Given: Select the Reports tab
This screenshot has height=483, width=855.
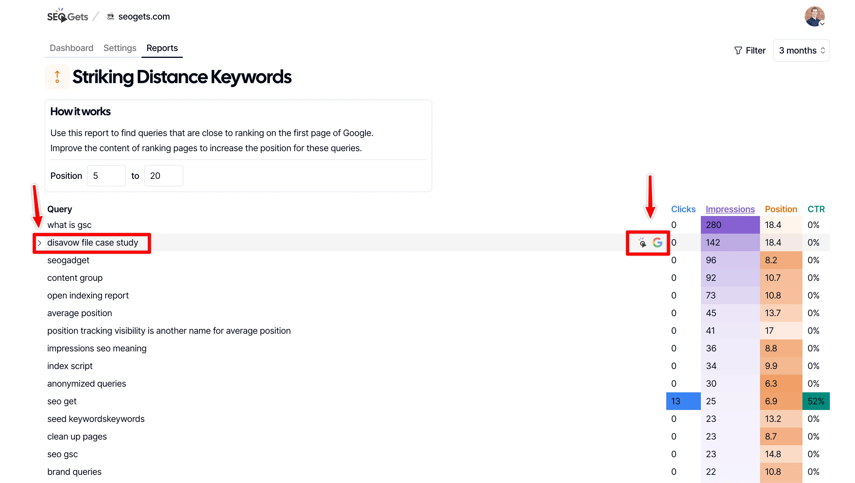Looking at the screenshot, I should click(x=162, y=48).
